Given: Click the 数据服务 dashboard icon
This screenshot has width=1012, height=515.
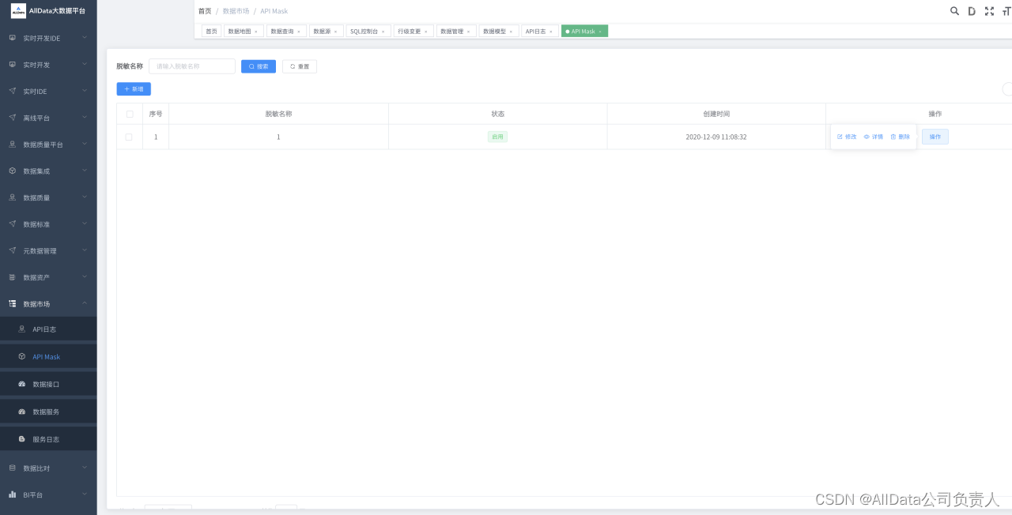Looking at the screenshot, I should (22, 412).
